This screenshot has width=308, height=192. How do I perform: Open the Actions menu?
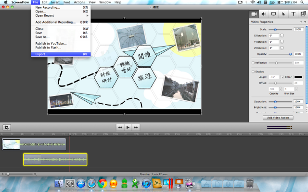click(x=79, y=2)
